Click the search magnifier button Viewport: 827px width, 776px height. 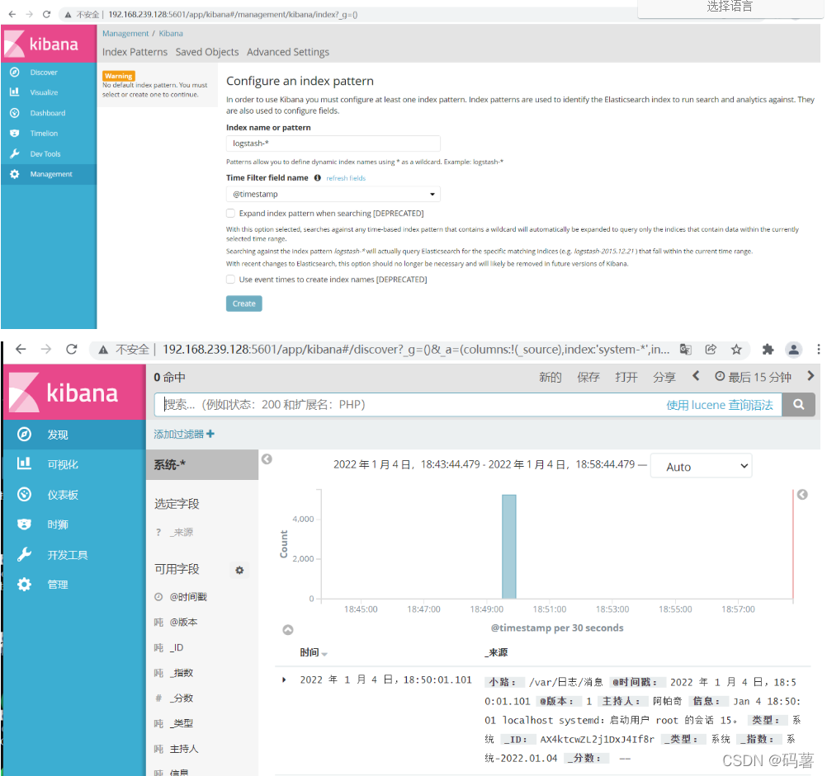pos(798,405)
